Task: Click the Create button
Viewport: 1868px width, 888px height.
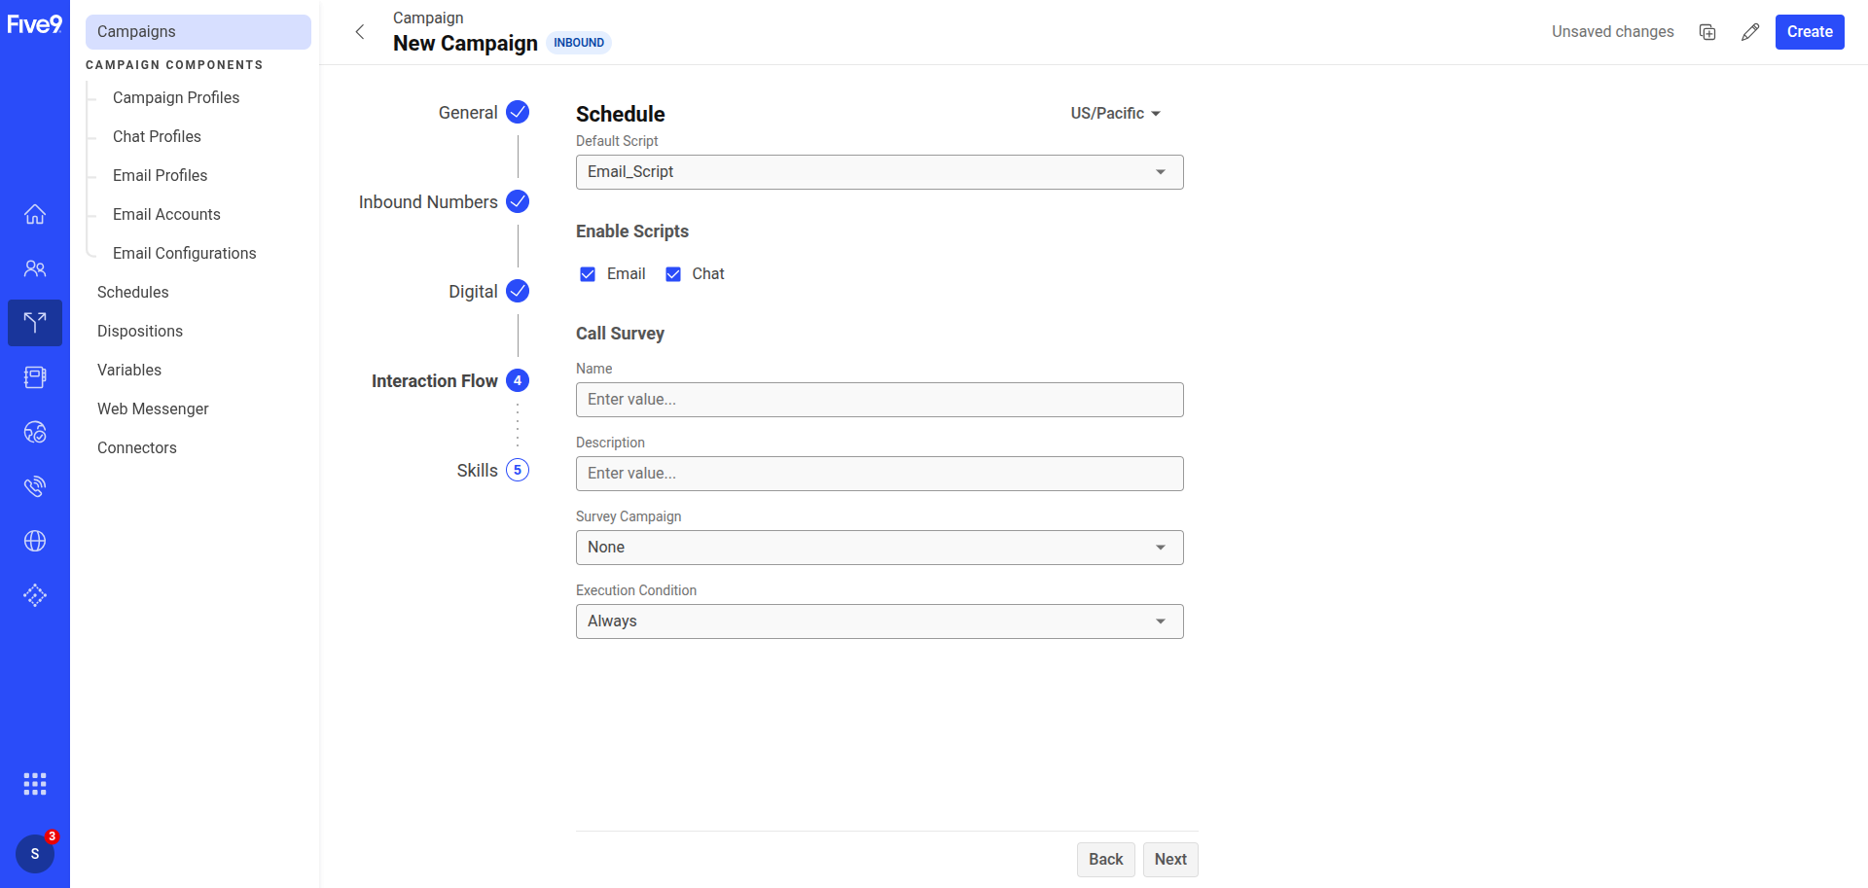Action: [1810, 32]
